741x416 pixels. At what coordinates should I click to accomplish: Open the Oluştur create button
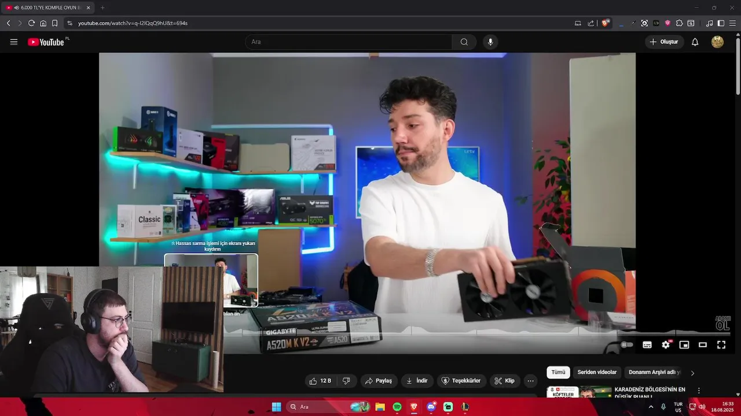tap(664, 42)
